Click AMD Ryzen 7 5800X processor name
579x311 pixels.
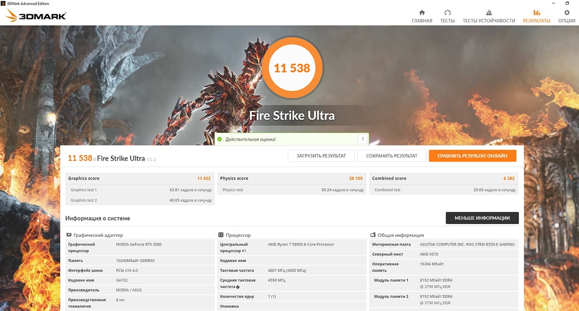click(301, 244)
